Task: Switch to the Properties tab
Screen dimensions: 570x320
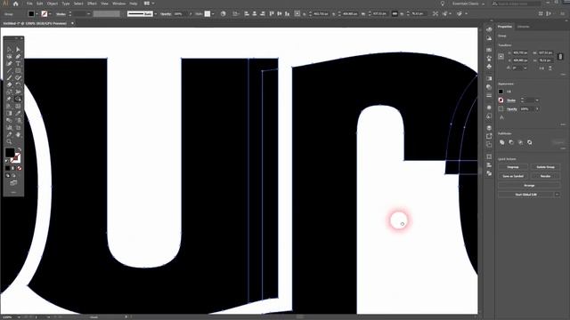Action: pos(505,27)
